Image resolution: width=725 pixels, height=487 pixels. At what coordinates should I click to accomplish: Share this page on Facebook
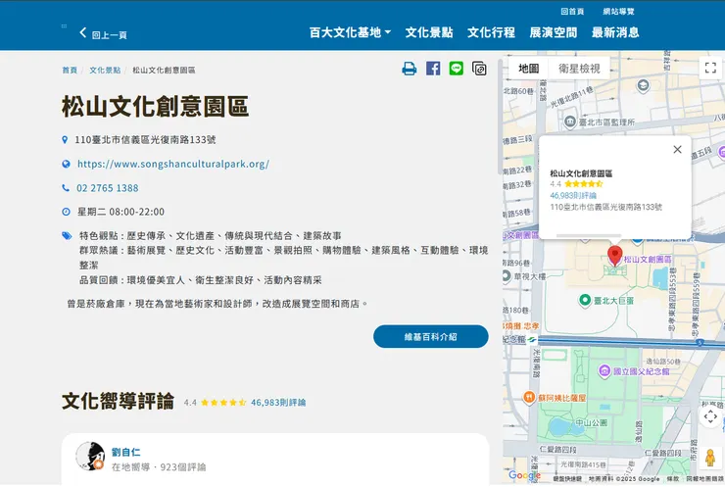[433, 69]
